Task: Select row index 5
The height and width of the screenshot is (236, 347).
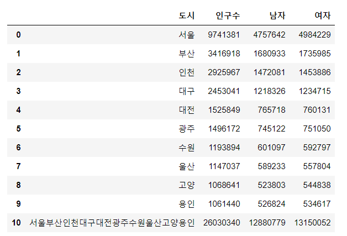Action: [18, 129]
